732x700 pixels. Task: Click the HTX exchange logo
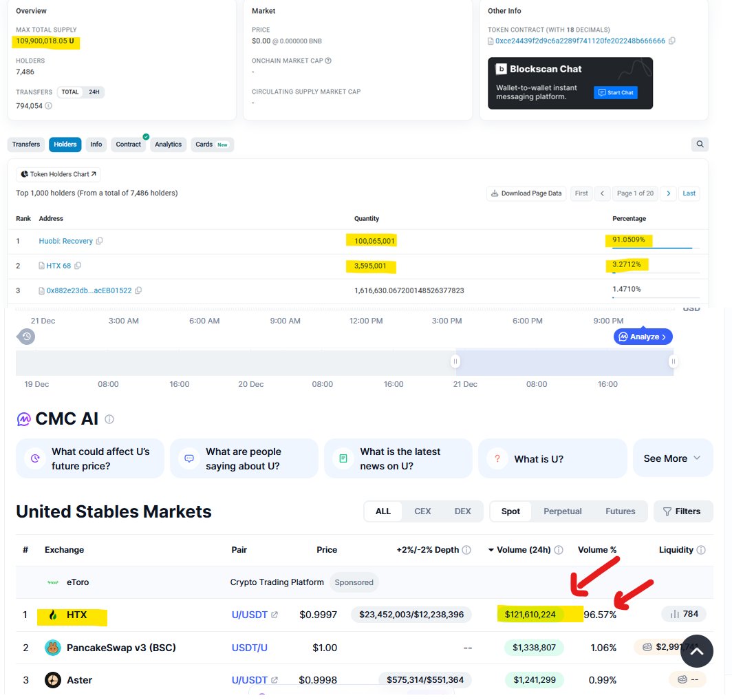[x=53, y=615]
